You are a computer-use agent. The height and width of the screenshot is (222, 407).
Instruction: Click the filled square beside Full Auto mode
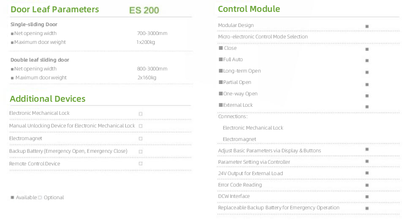[x=367, y=61]
